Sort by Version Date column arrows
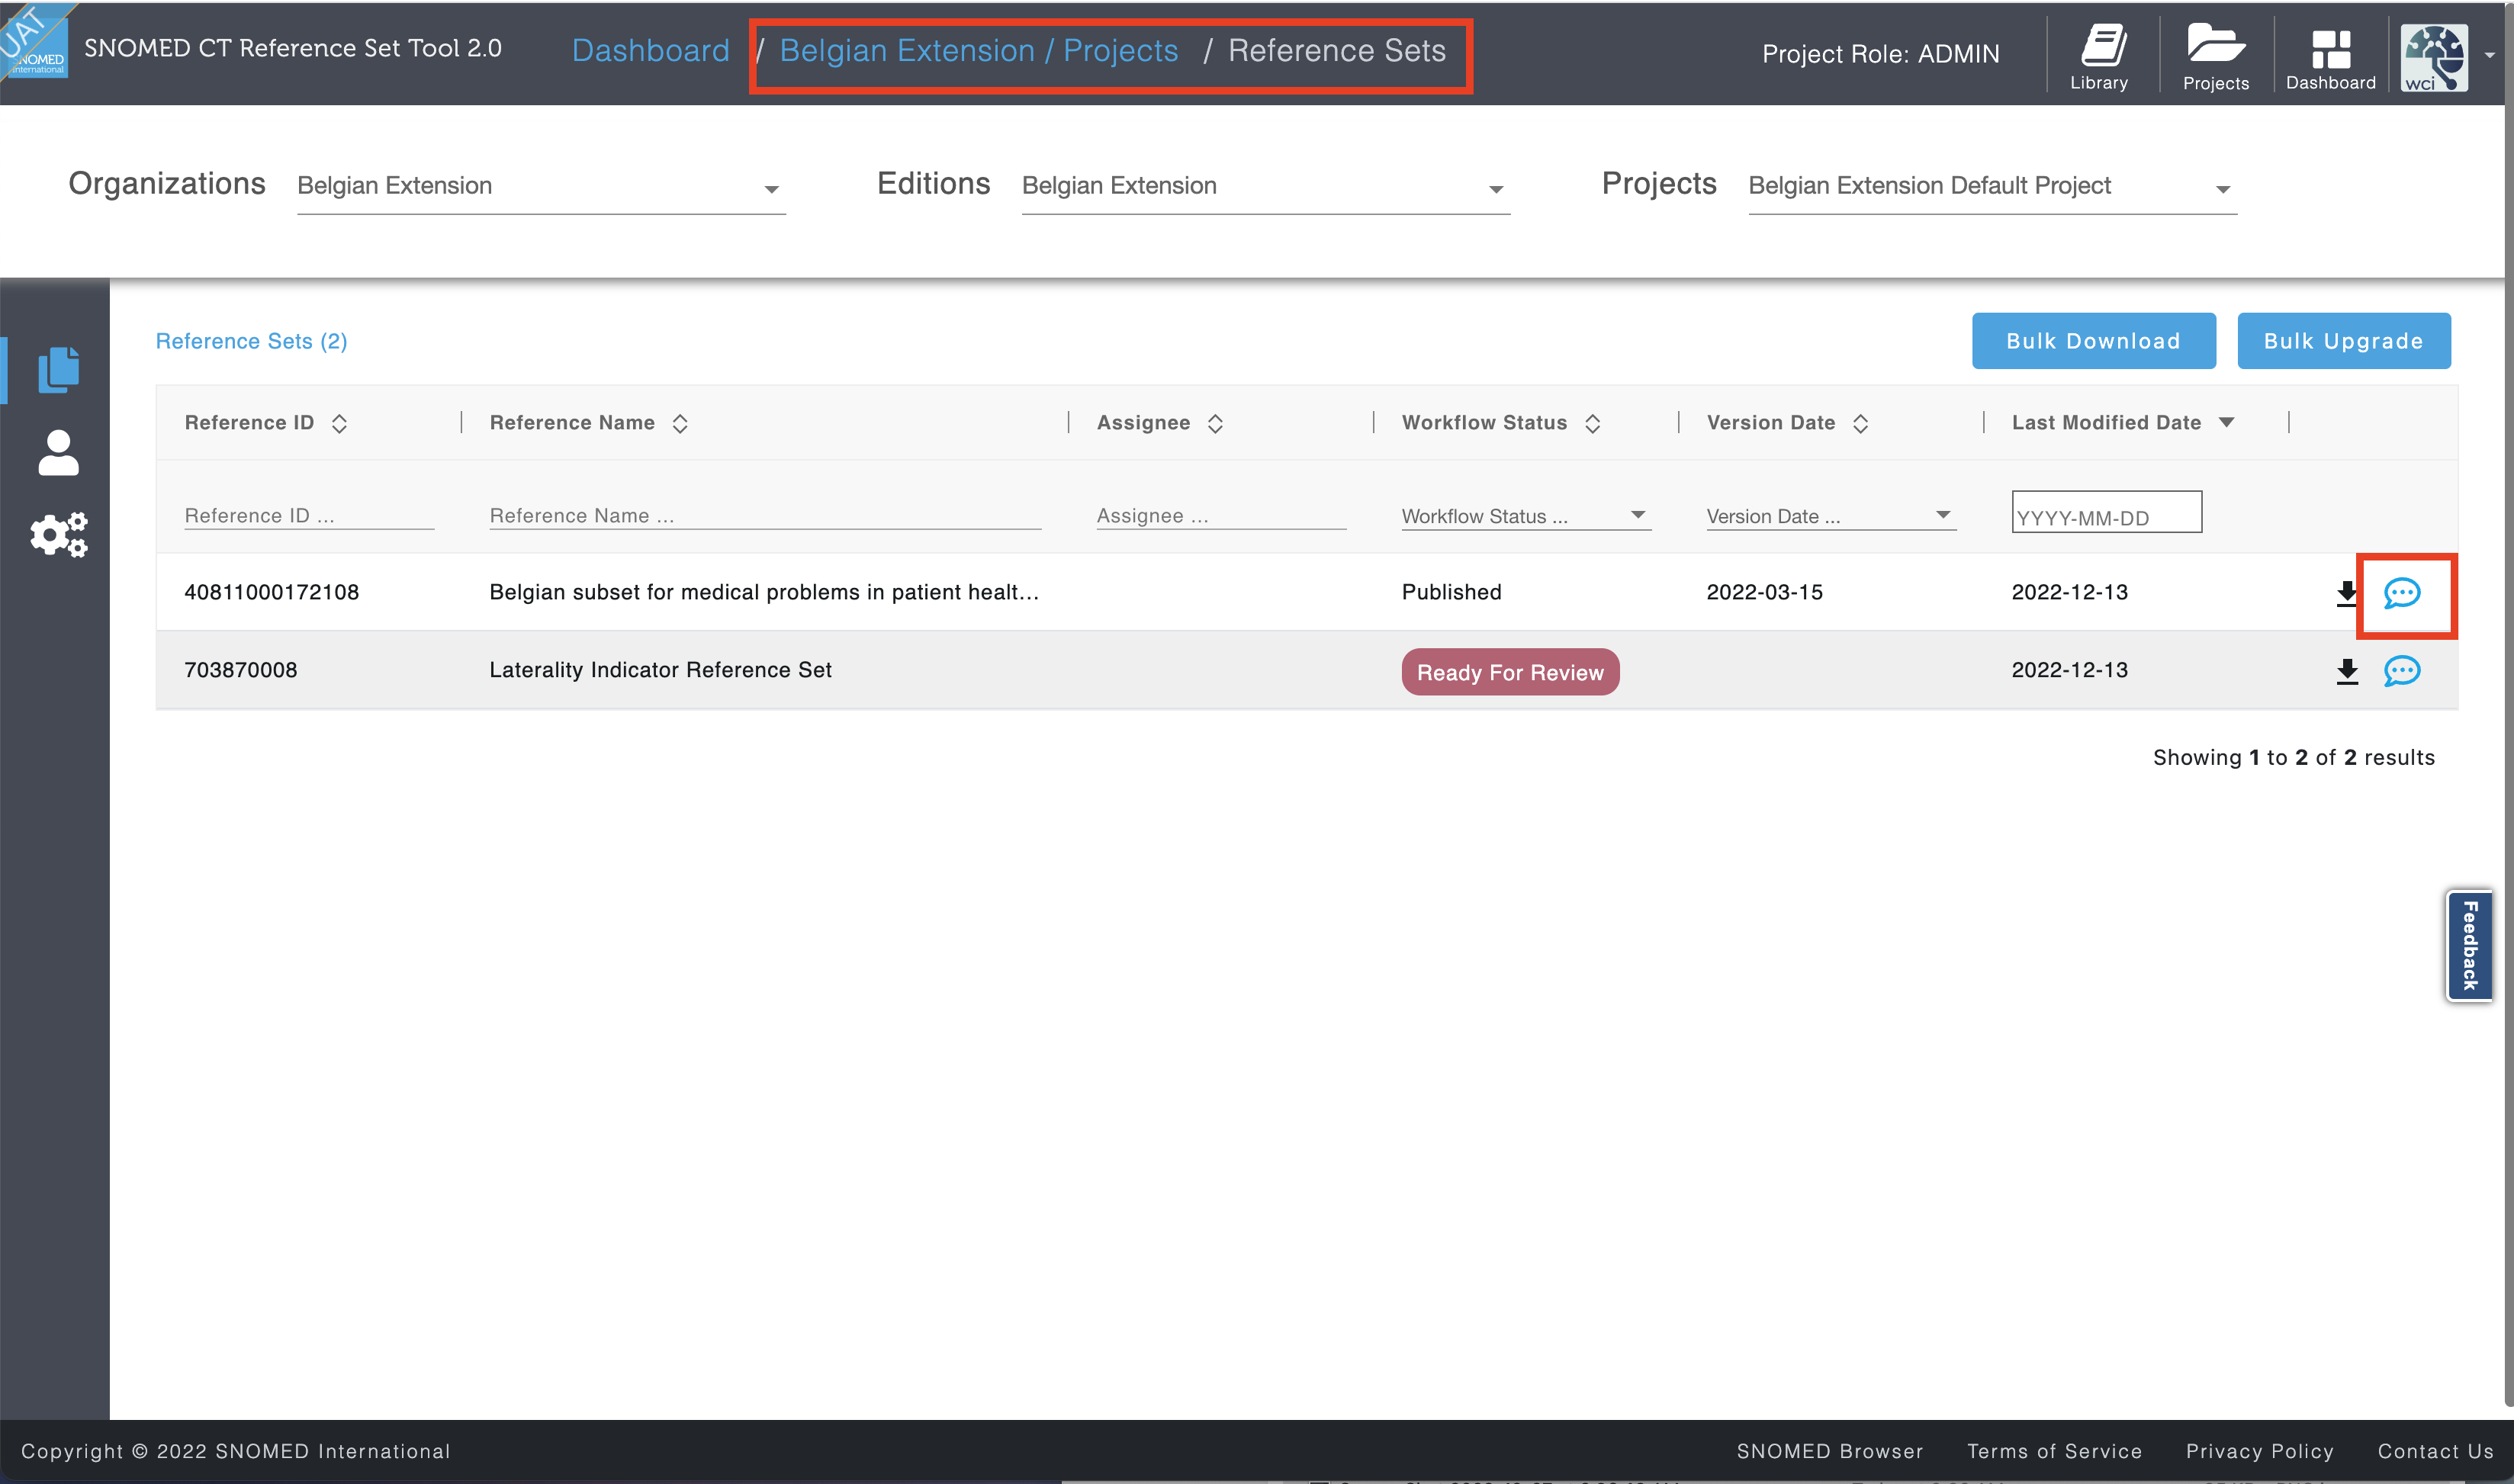The image size is (2514, 1484). 1861,423
